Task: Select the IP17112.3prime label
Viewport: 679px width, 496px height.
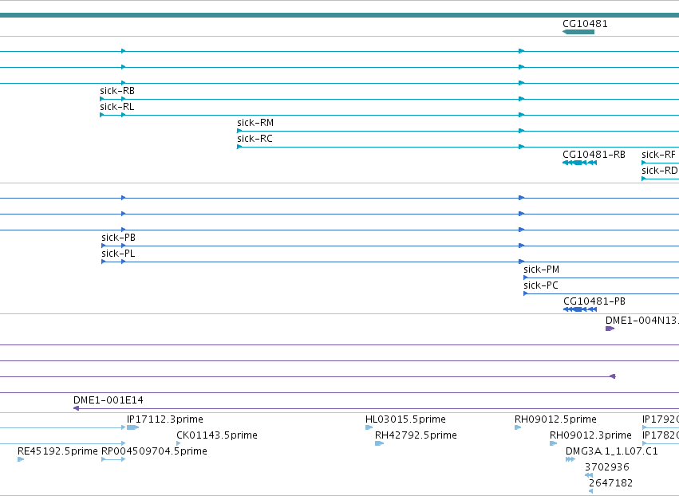Action: pyautogui.click(x=165, y=419)
